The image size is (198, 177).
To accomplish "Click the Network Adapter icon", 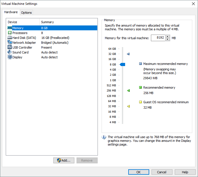I will [x=10, y=43].
